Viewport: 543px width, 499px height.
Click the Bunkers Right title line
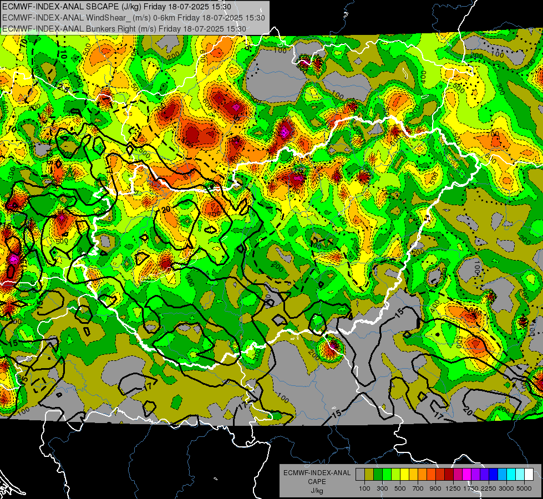click(x=124, y=29)
